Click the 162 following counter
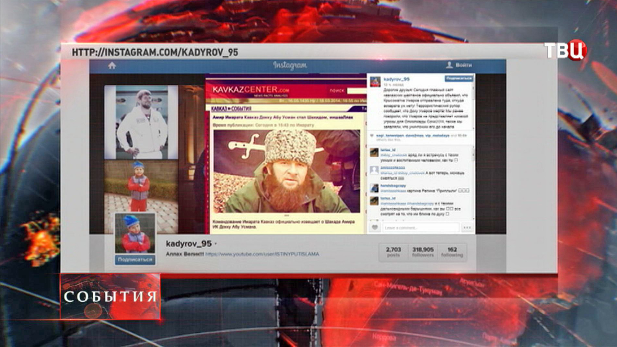This screenshot has width=617, height=347. pyautogui.click(x=452, y=252)
